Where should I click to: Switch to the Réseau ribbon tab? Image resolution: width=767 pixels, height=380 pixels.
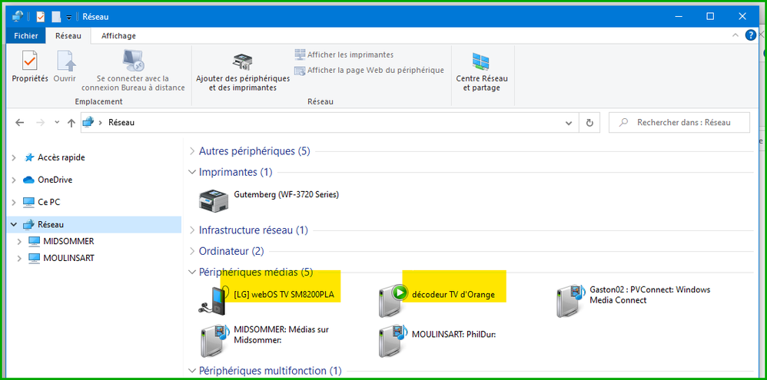click(x=68, y=35)
